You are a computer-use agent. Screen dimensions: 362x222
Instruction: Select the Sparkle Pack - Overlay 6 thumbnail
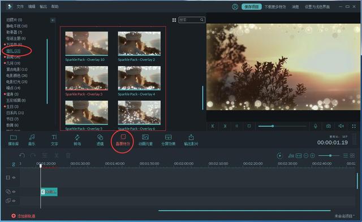pyautogui.click(x=139, y=112)
